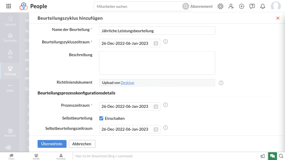The height and width of the screenshot is (160, 285).
Task: Click the Selbstbeurteilungszeitraum date field
Action: pyautogui.click(x=129, y=129)
